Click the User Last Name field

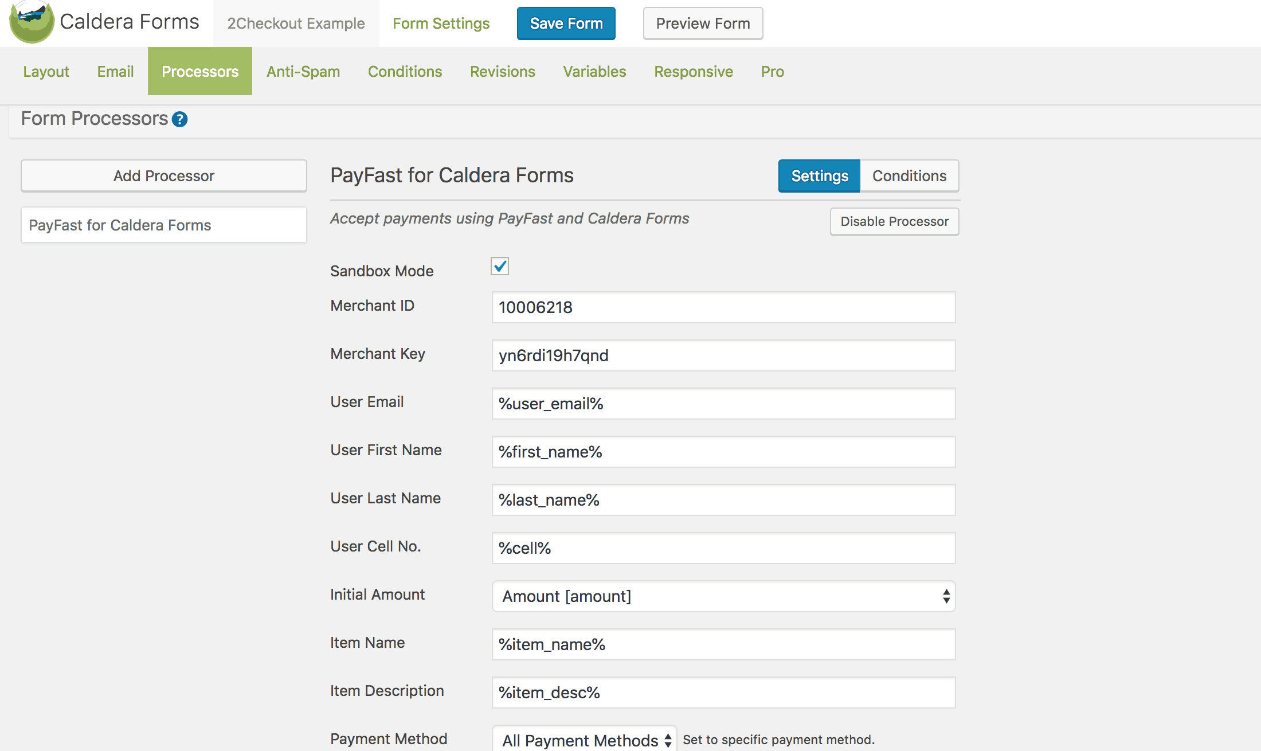tap(723, 500)
